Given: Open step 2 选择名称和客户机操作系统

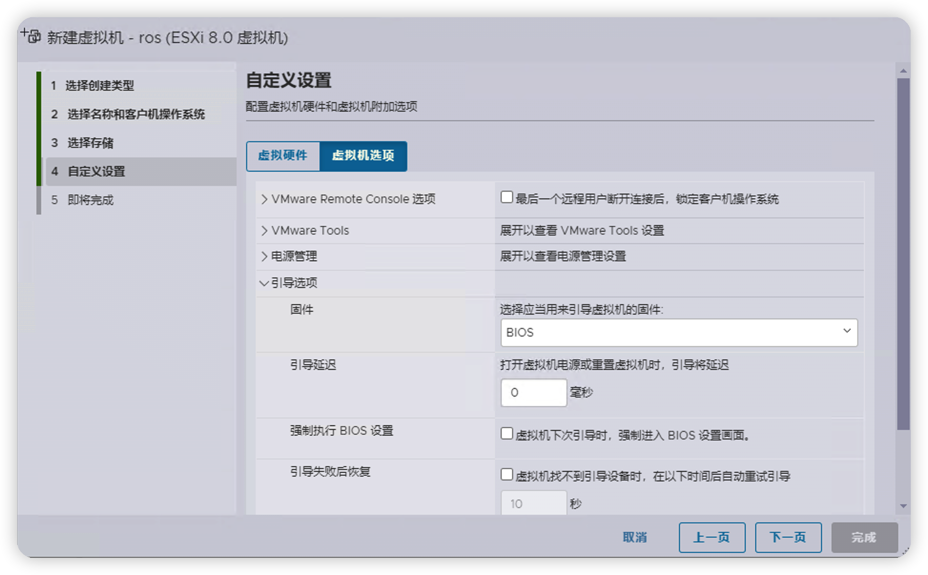Looking at the screenshot, I should click(136, 114).
